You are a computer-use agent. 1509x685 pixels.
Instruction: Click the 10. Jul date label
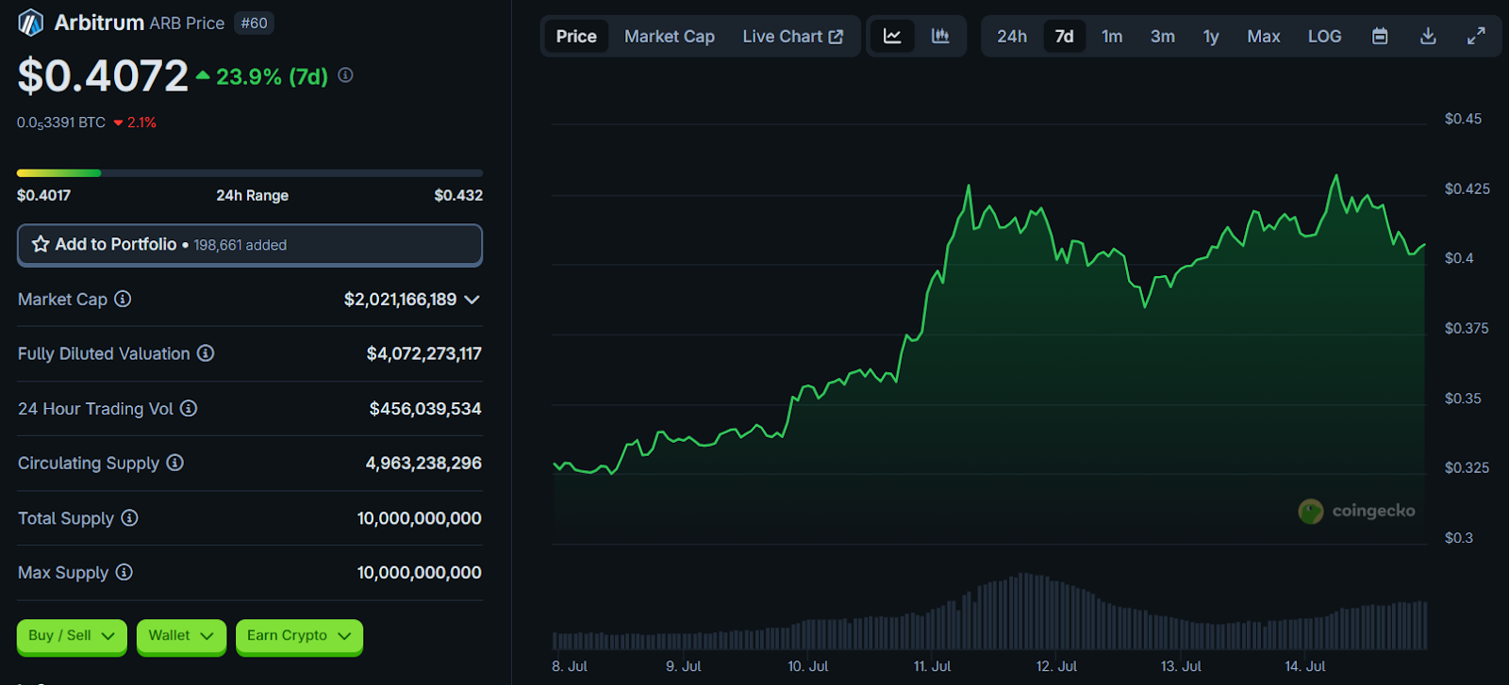[x=808, y=666]
